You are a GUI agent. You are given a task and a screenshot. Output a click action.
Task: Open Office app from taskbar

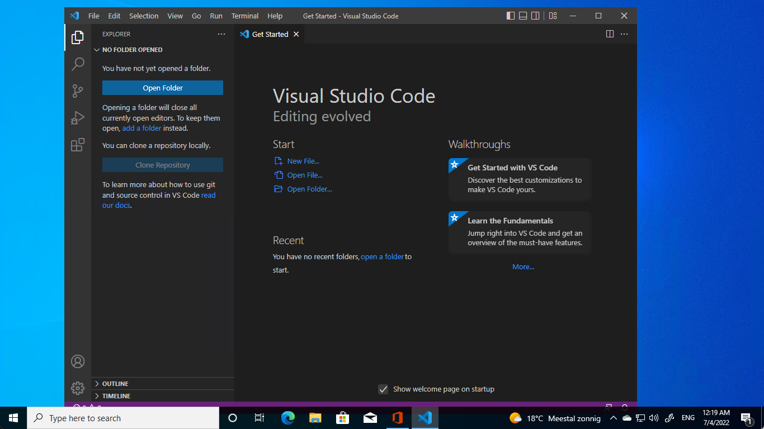click(398, 418)
